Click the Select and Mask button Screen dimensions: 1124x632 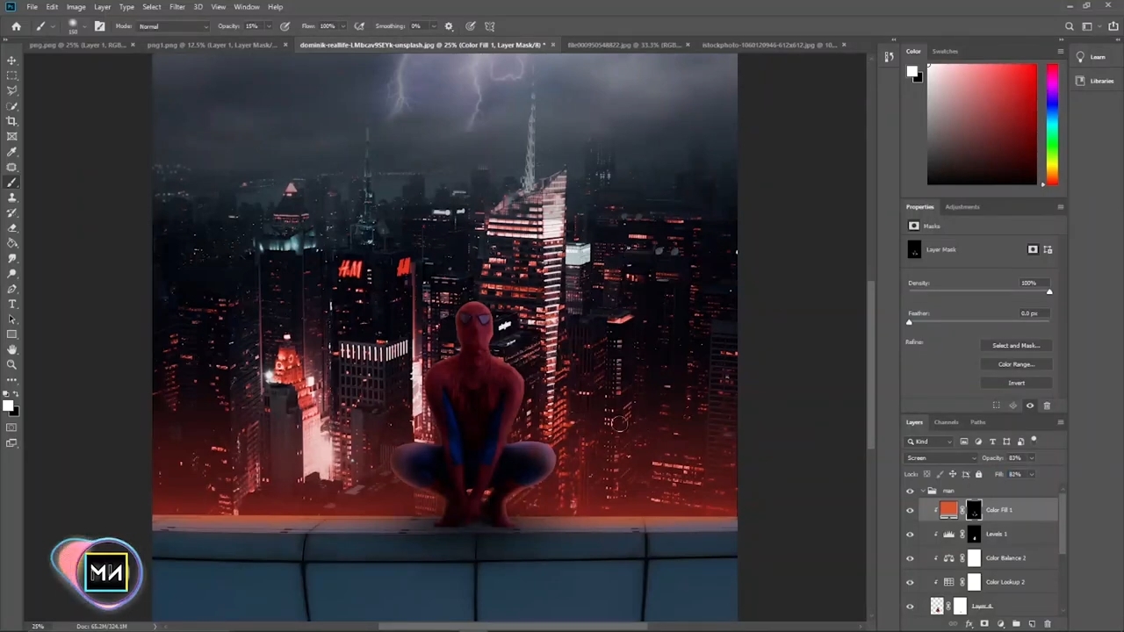click(x=1015, y=346)
